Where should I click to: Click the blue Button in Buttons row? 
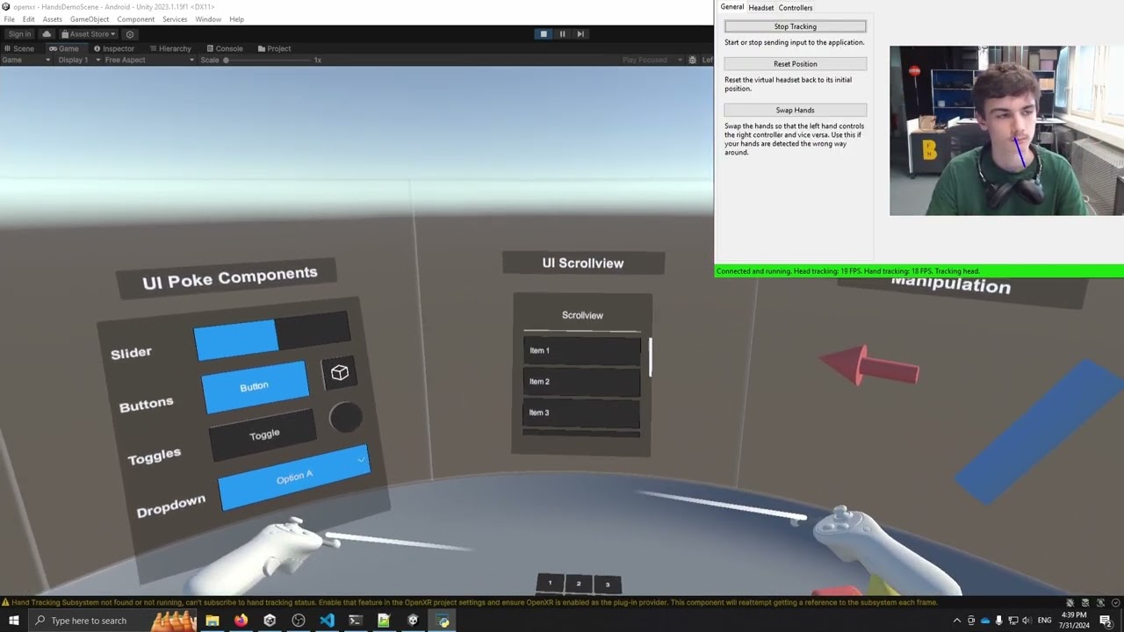[255, 386]
